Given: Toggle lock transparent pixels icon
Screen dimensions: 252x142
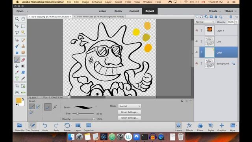Looking at the screenshot, I should pos(221,17).
